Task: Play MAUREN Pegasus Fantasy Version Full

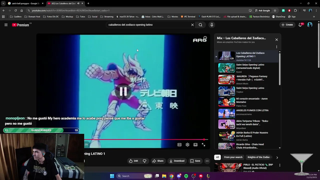Action: (246, 80)
